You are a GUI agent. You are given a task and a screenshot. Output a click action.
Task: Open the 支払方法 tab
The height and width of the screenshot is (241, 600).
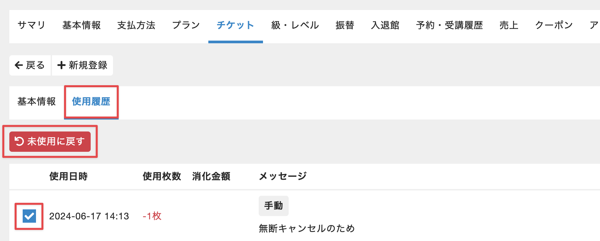pos(136,25)
